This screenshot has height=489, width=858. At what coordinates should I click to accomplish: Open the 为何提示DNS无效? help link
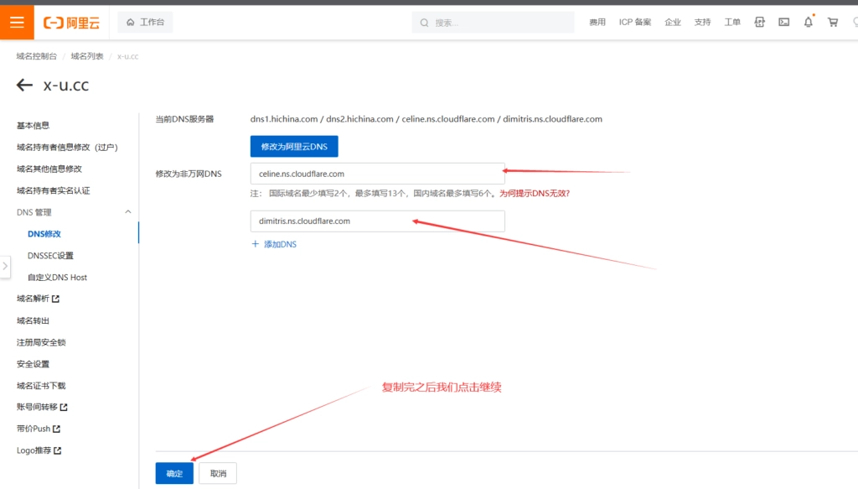click(535, 193)
